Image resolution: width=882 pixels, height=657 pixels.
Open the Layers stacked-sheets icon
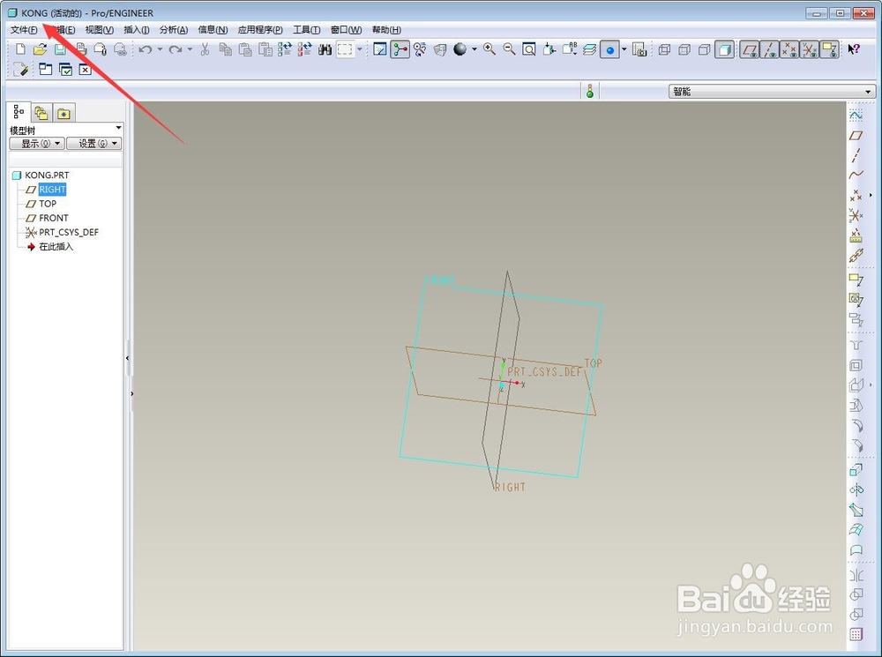589,49
